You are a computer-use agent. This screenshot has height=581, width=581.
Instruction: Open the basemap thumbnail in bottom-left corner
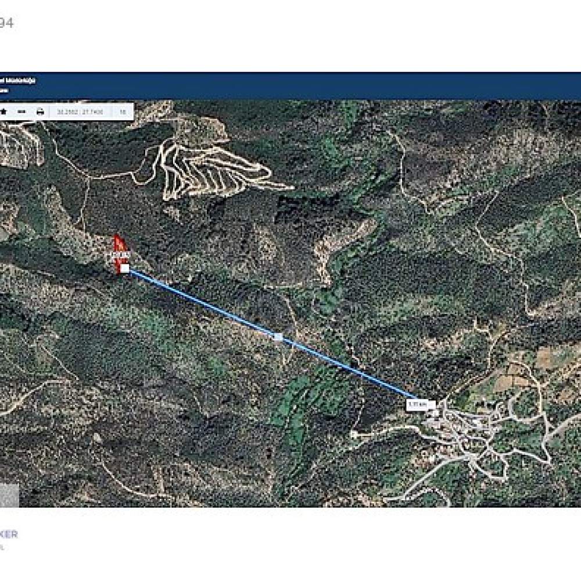9,496
